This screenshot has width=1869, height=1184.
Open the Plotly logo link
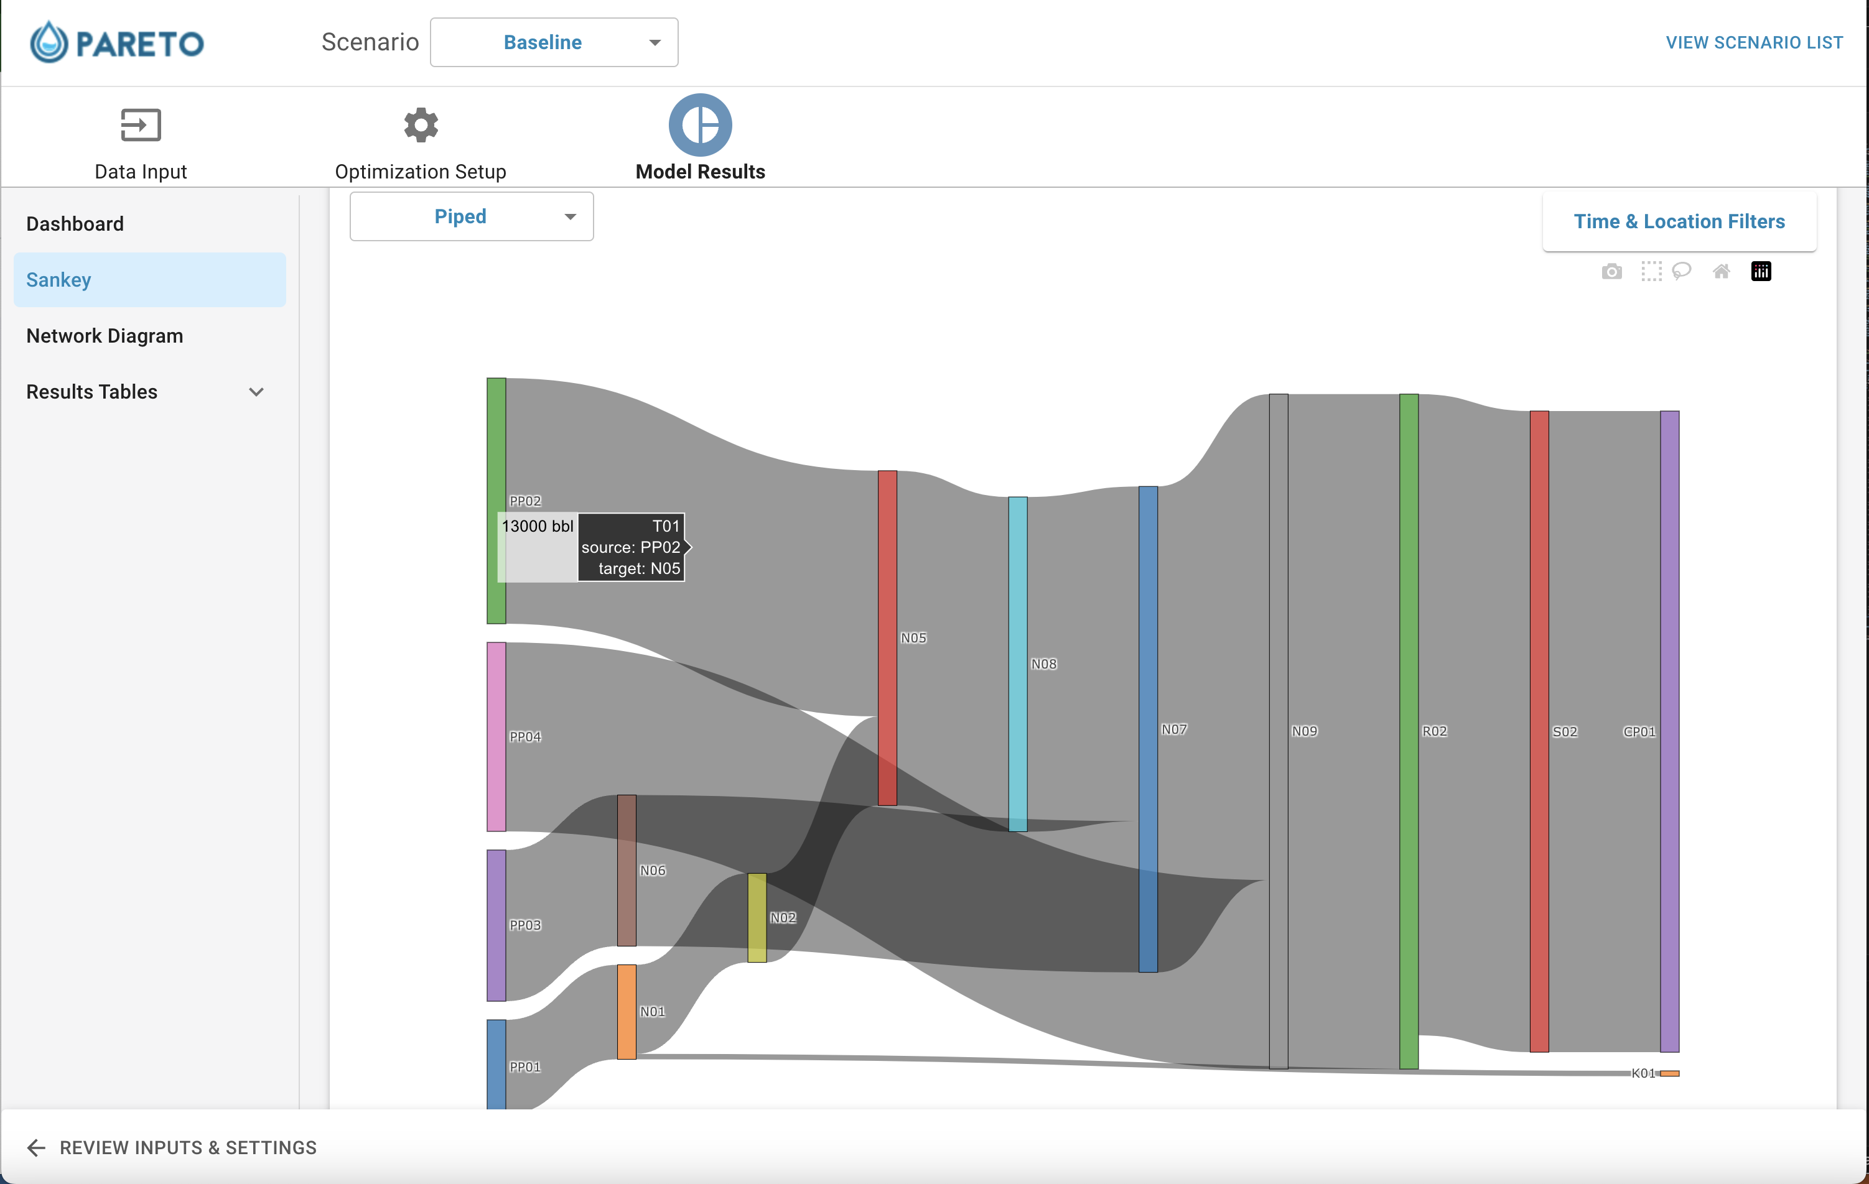(1761, 272)
